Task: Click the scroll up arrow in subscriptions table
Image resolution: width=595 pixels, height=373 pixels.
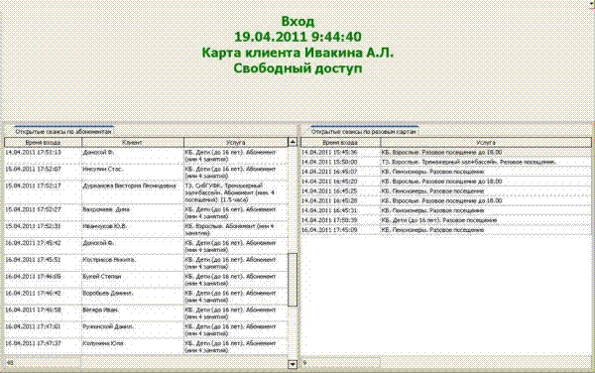Action: (x=293, y=142)
